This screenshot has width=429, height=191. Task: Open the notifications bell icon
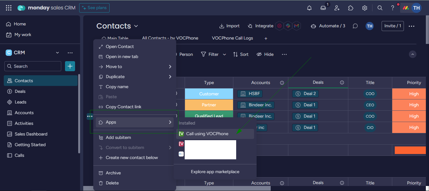(x=309, y=8)
